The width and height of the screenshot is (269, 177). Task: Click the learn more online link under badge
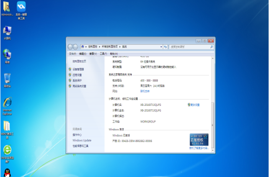point(199,148)
